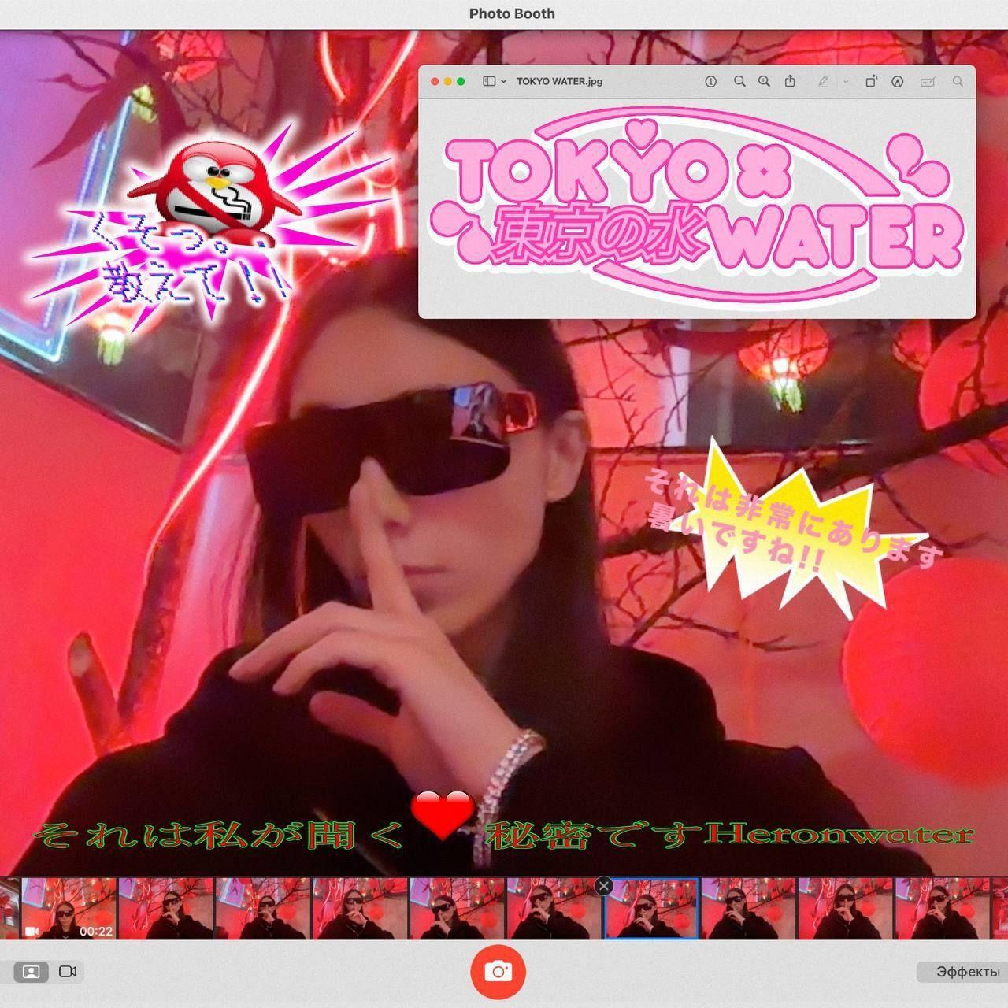Zoom in on the TOKYO WATER image
Viewport: 1008px width, 1008px height.
click(x=764, y=81)
